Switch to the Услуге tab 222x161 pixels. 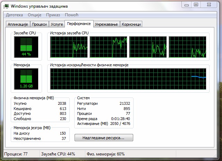coord(57,24)
